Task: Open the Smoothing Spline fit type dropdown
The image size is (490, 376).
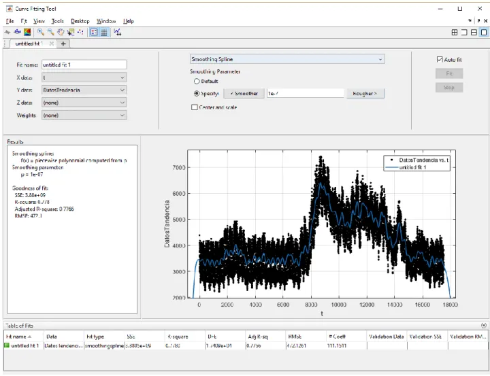Action: click(287, 59)
